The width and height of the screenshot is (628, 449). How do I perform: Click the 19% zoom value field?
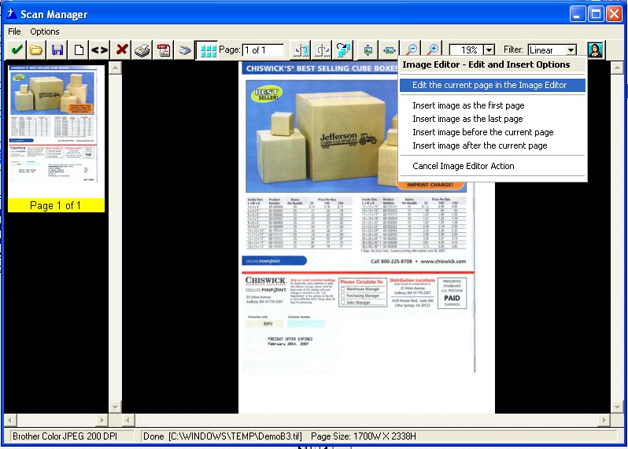pos(467,50)
